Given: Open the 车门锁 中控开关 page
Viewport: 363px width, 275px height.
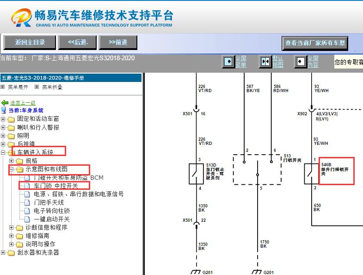Looking at the screenshot, I should click(56, 186).
